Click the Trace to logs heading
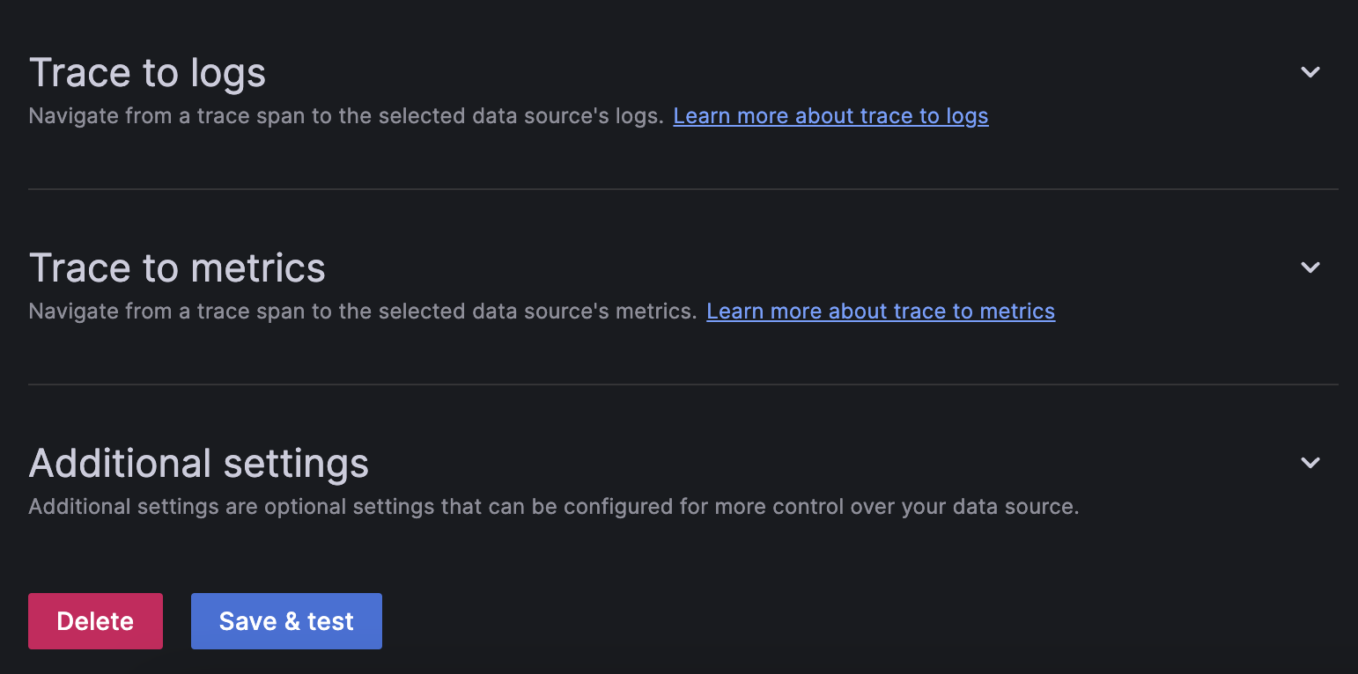Viewport: 1358px width, 674px height. pos(147,72)
